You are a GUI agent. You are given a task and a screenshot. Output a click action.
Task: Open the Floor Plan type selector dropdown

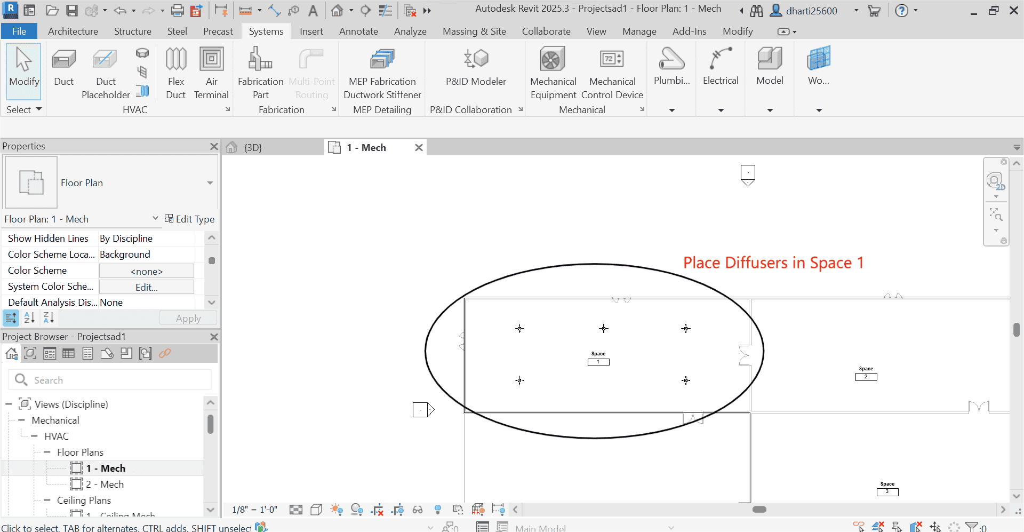tap(209, 182)
